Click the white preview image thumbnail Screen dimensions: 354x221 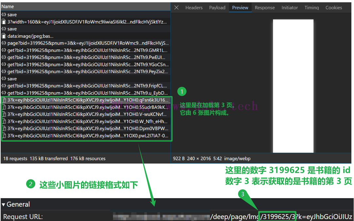(293, 86)
